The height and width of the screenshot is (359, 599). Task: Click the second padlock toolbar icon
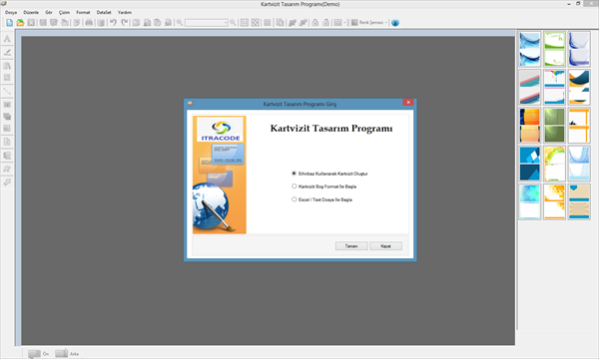[x=325, y=23]
